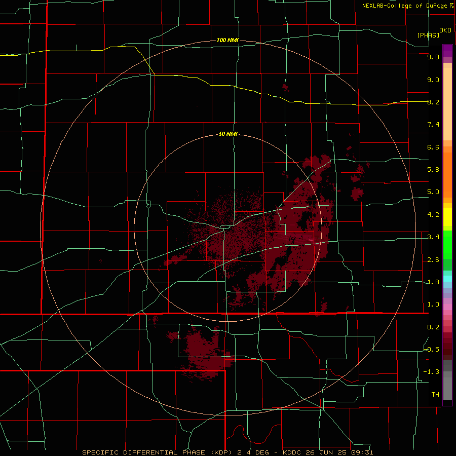Select the 6.6 scale value
Screen dimensions: 456x456
point(433,147)
